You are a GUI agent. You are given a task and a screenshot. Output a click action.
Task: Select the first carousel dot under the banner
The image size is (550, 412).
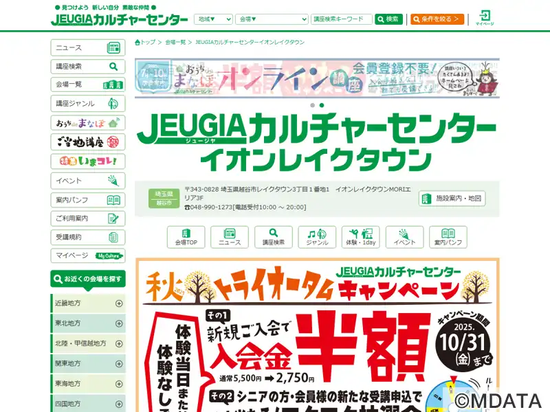pyautogui.click(x=313, y=105)
